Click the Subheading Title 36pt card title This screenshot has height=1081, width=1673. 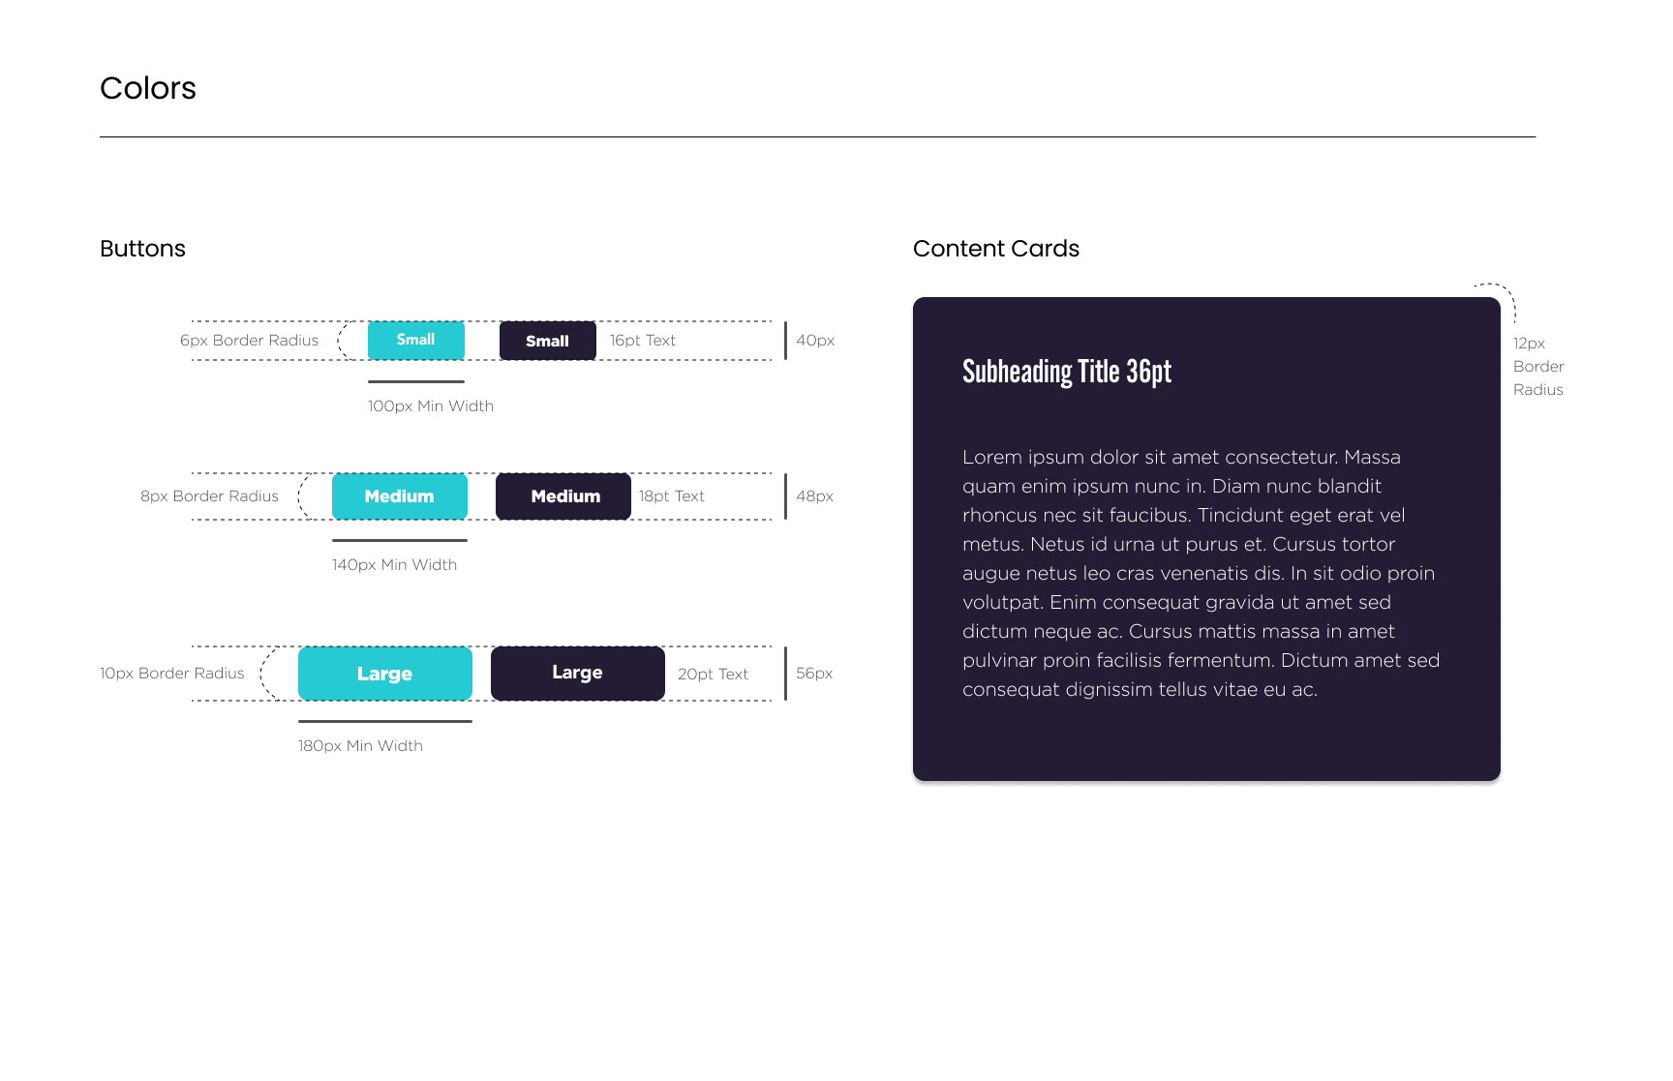click(x=1067, y=372)
